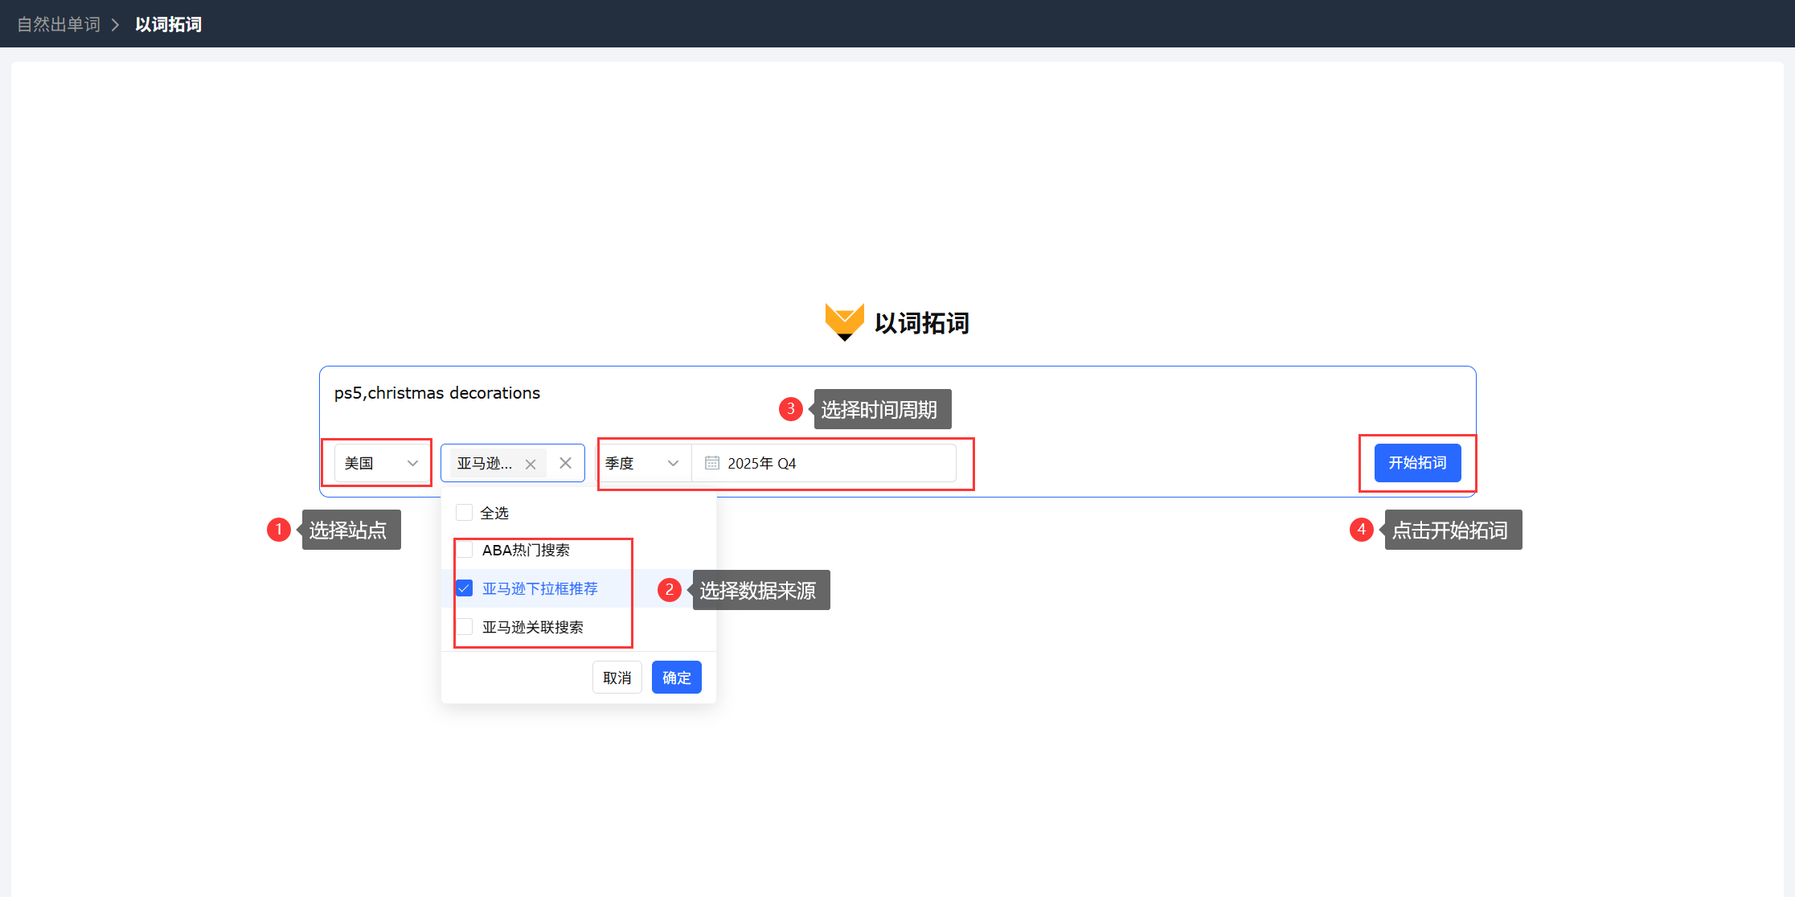Click the red step 1 marker
1795x897 pixels.
tap(279, 530)
